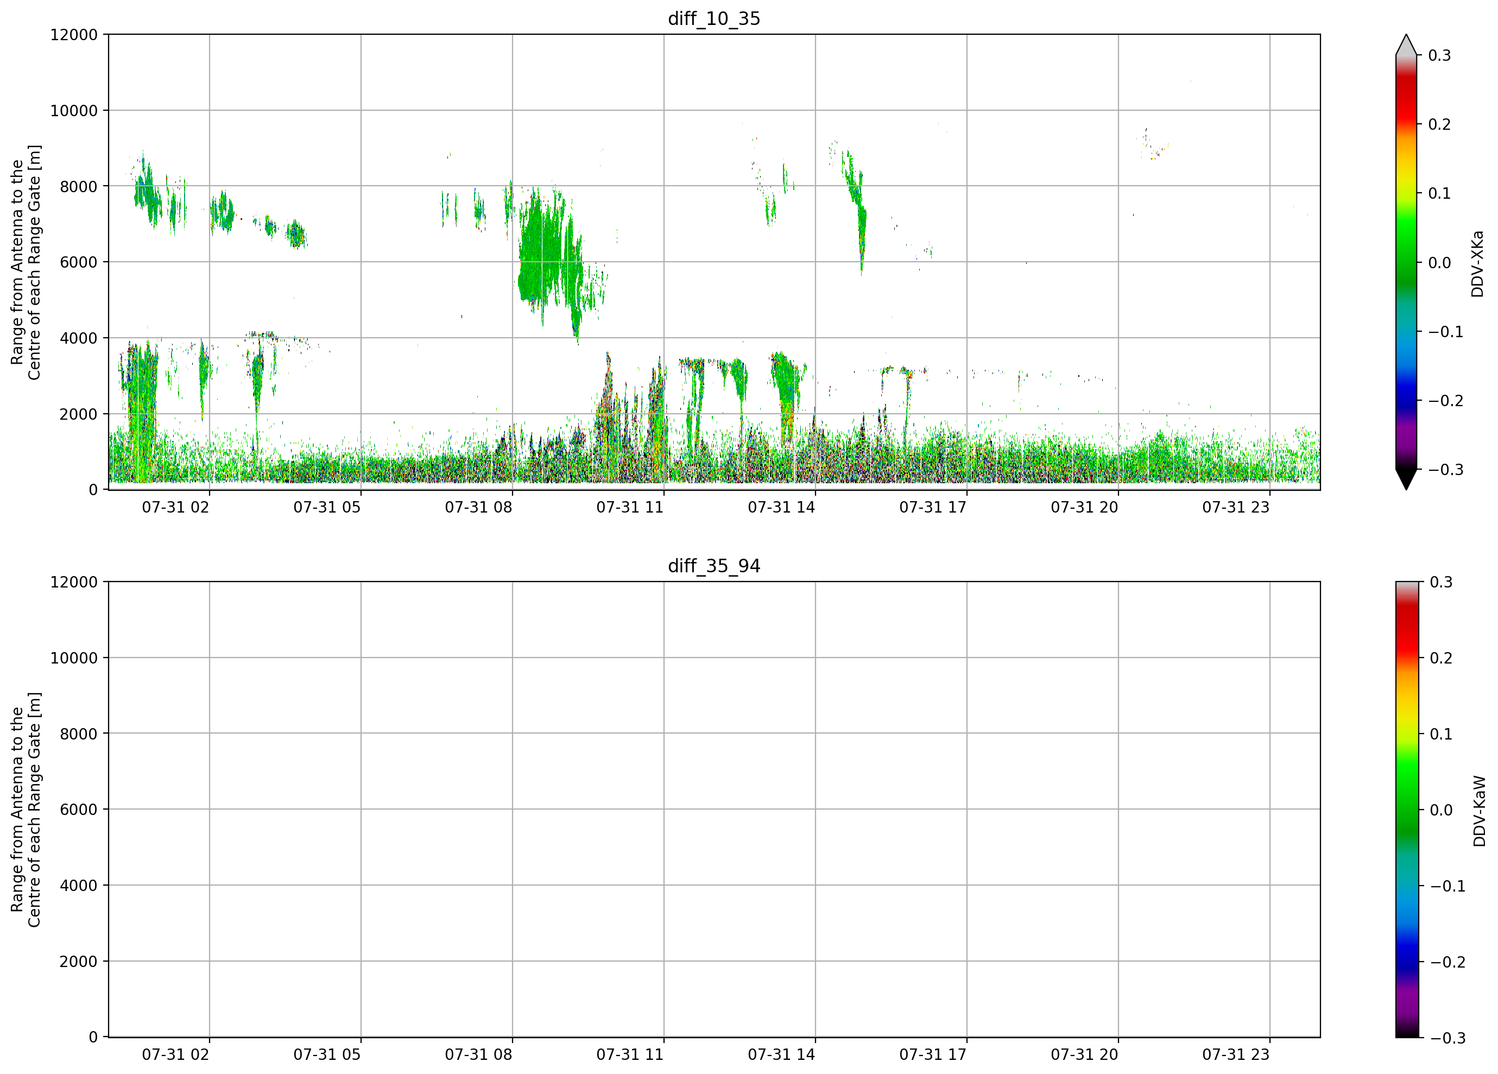
Task: Click '07-31 11' under the diff_10_35 plot
Action: pyautogui.click(x=630, y=507)
